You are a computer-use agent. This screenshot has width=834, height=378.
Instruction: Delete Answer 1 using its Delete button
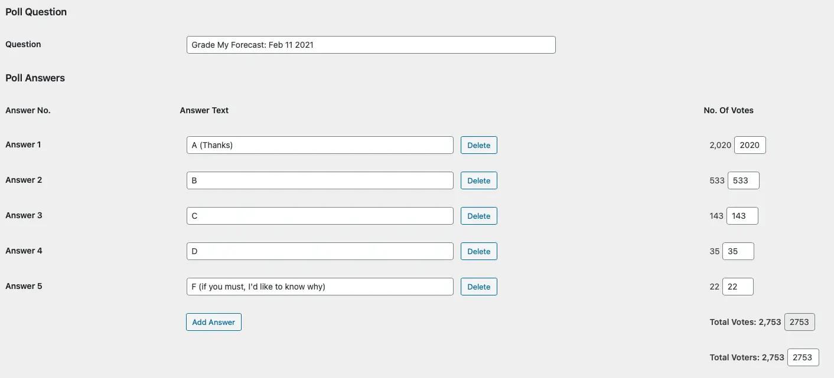479,145
